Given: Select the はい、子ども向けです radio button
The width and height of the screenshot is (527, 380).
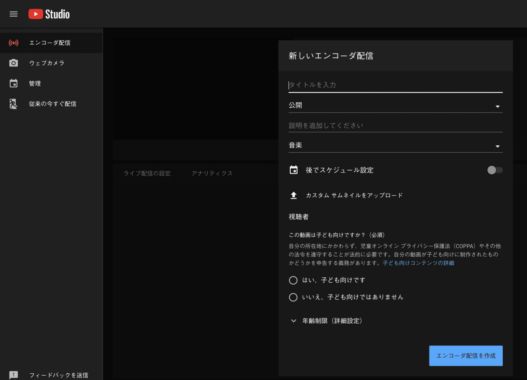Looking at the screenshot, I should [293, 280].
